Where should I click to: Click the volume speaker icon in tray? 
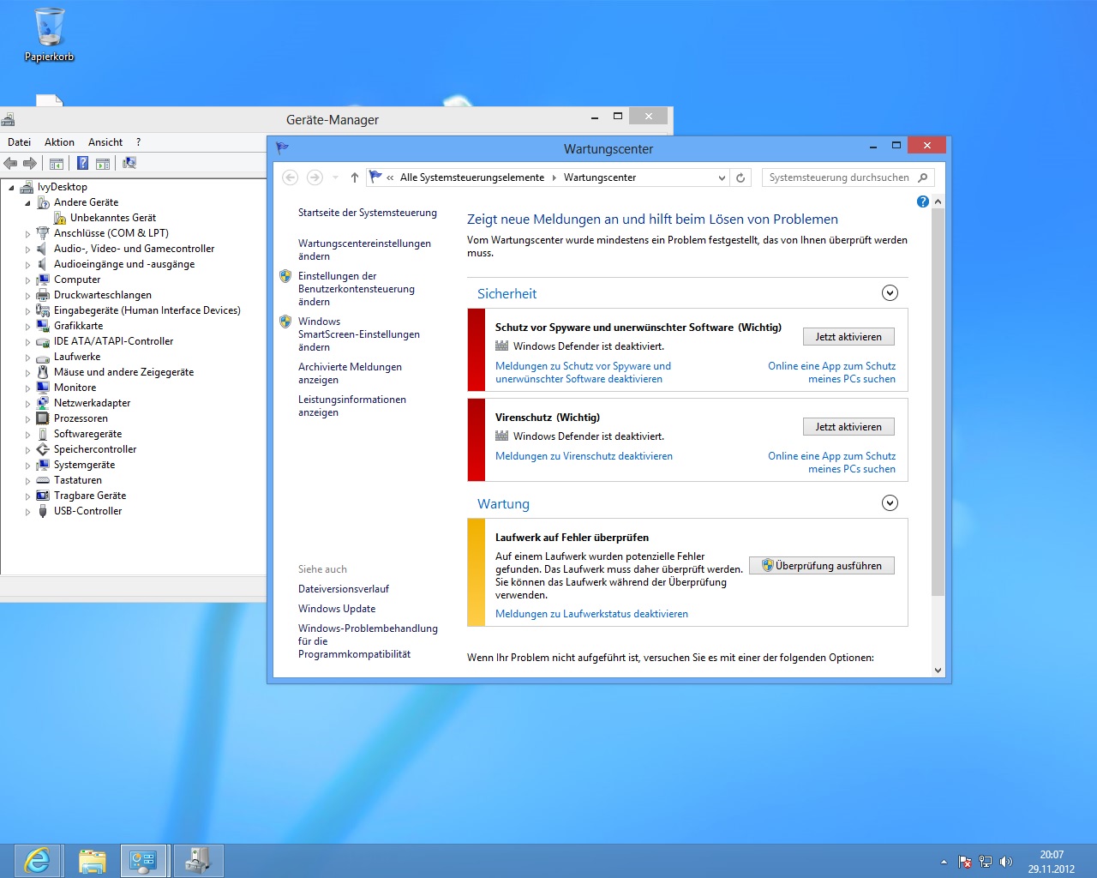(1006, 862)
